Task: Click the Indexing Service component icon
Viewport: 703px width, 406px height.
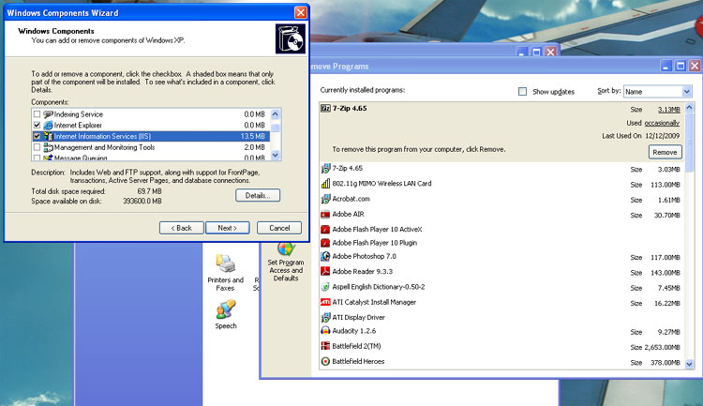Action: [x=48, y=114]
